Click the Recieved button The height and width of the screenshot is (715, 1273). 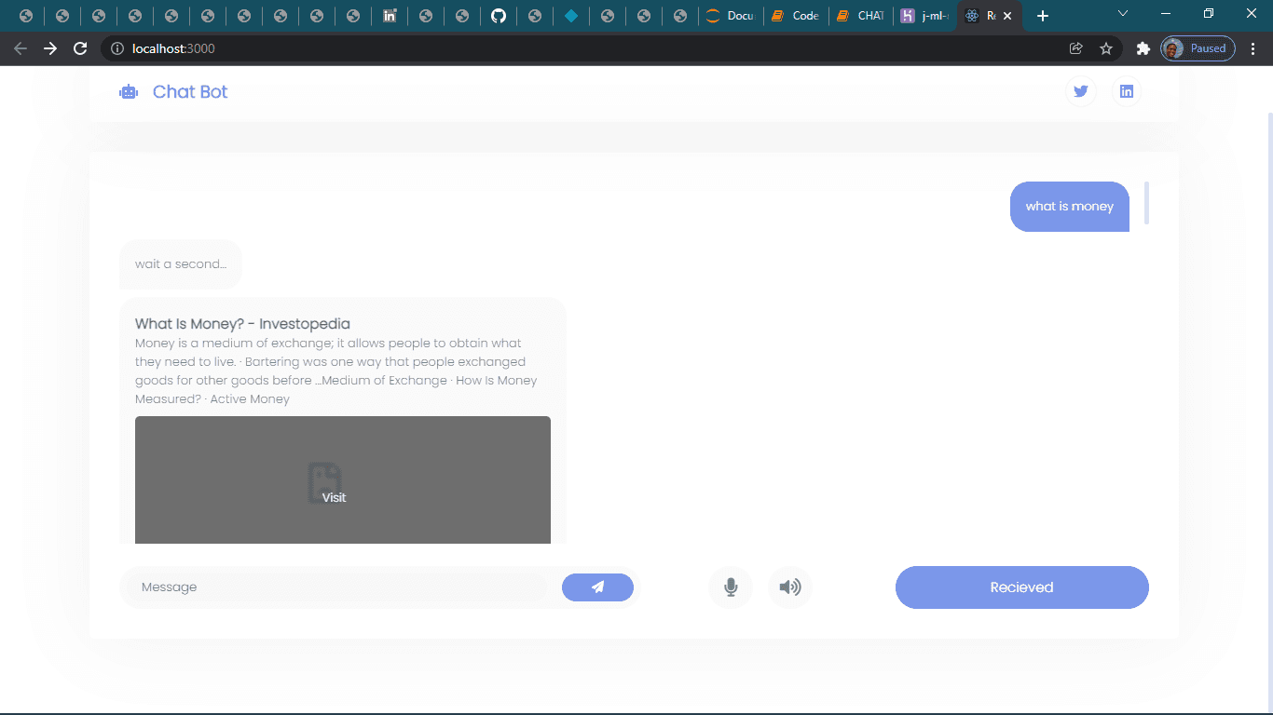(x=1022, y=587)
